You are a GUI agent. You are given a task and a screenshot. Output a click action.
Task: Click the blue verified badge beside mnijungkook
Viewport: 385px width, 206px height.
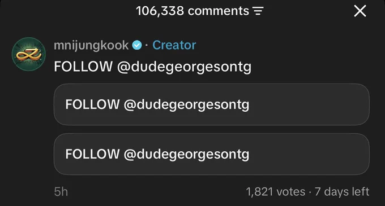(137, 45)
